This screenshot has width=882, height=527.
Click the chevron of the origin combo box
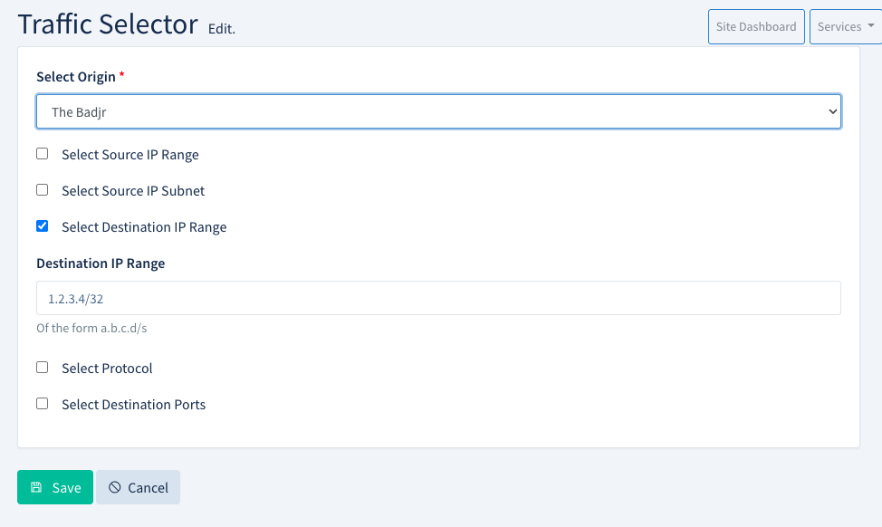tap(832, 112)
